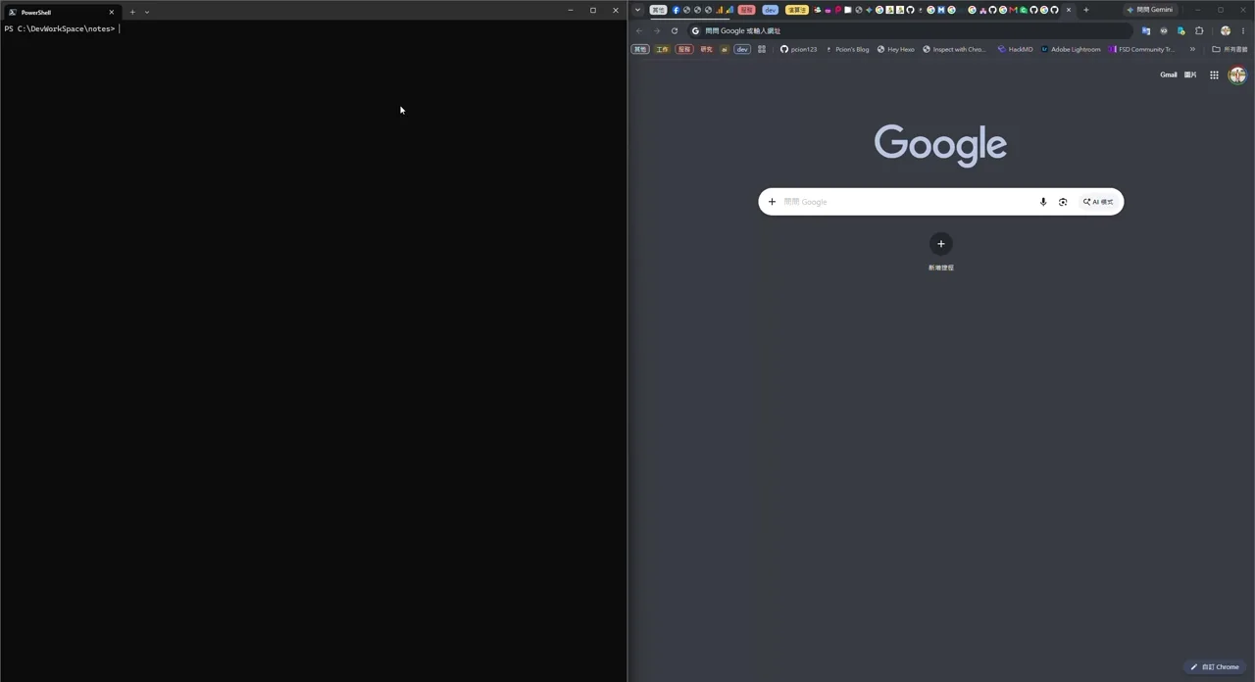Click the Google logo

tap(940, 145)
